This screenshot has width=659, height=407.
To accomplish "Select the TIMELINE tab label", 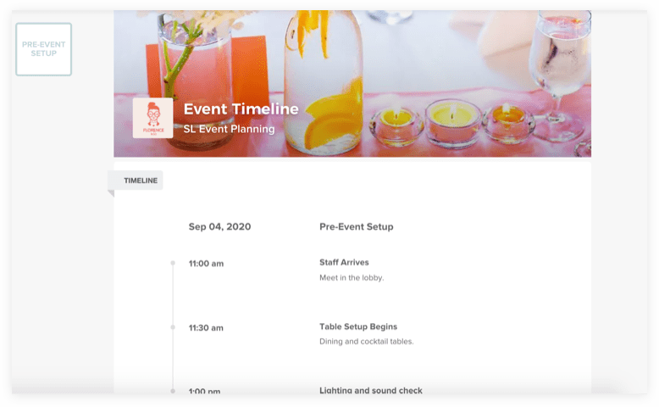I will coord(141,181).
